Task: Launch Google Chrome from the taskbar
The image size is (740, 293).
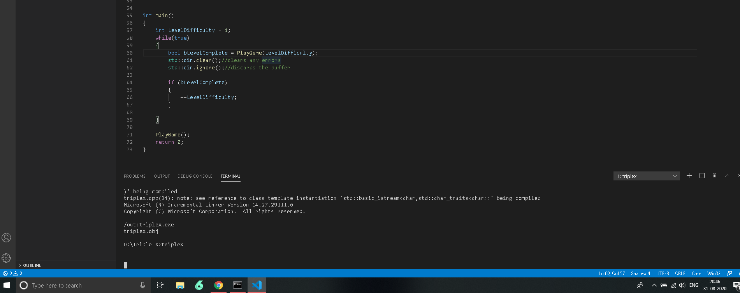Action: [218, 285]
